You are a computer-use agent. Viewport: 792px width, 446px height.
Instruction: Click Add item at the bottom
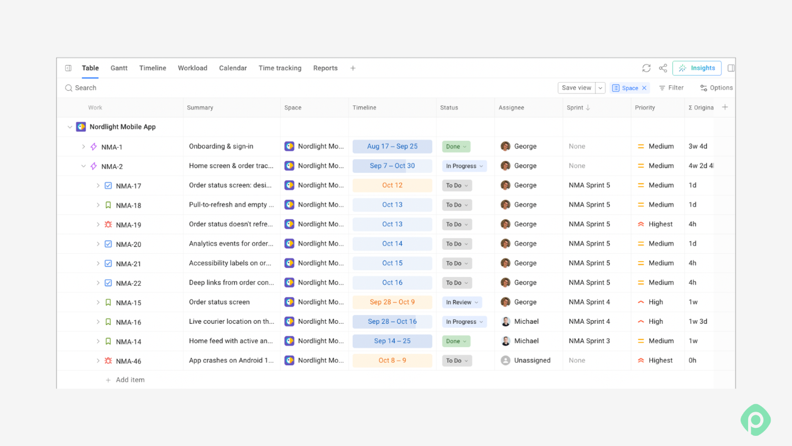[125, 380]
